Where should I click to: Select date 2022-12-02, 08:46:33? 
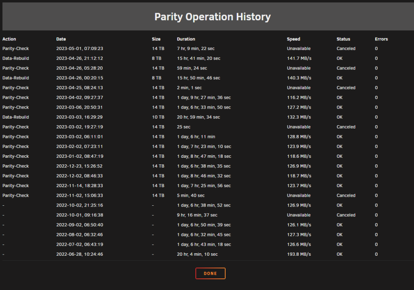pyautogui.click(x=79, y=176)
